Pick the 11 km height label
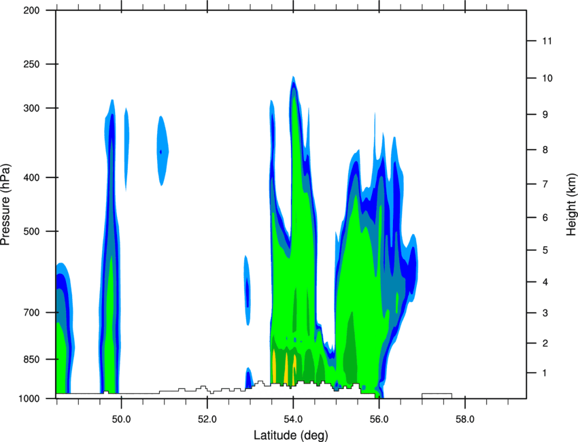The height and width of the screenshot is (442, 578). click(547, 41)
